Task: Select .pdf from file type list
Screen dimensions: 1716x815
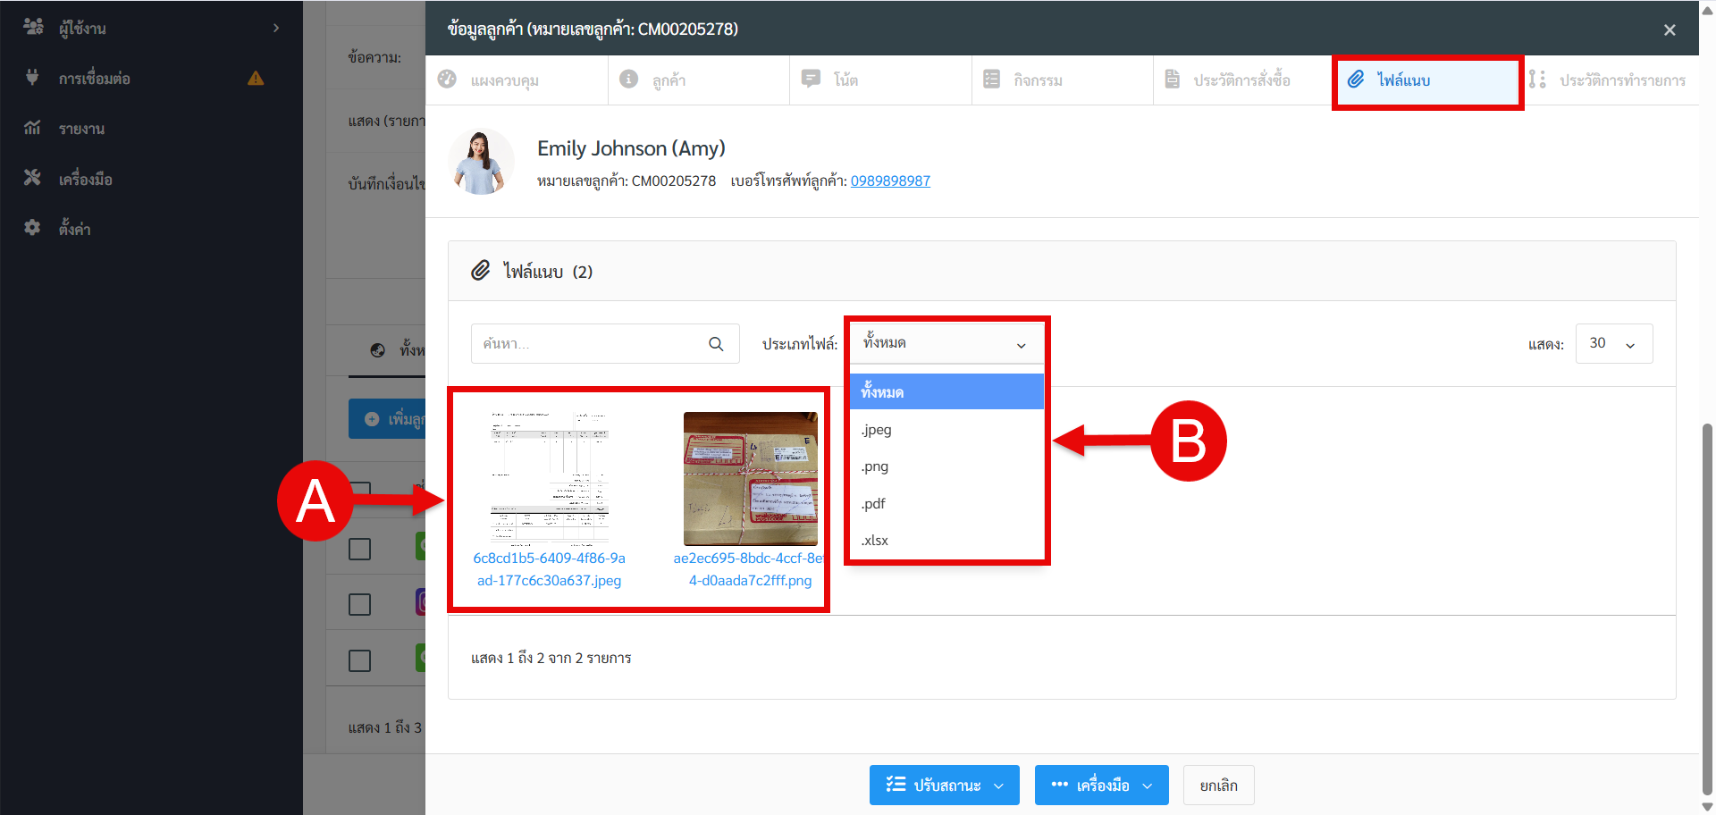Action: (x=874, y=504)
